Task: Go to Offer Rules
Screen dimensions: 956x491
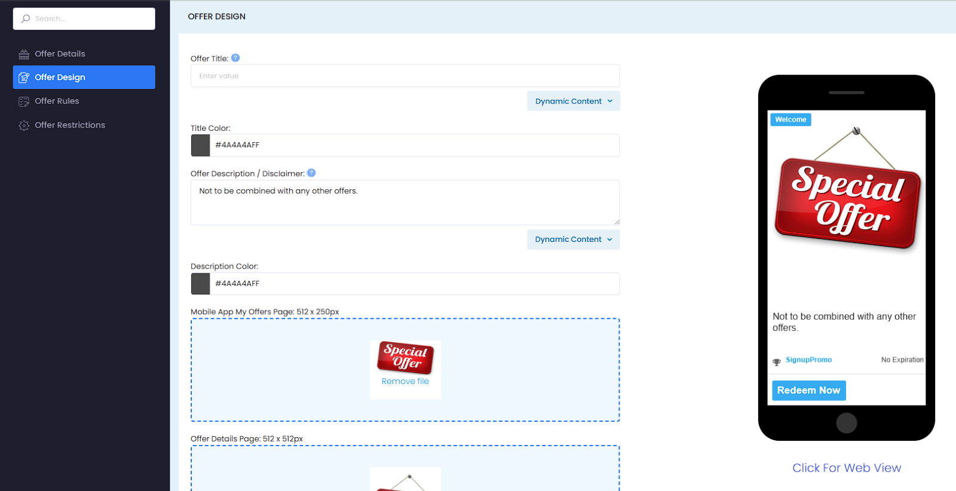Action: tap(84, 101)
